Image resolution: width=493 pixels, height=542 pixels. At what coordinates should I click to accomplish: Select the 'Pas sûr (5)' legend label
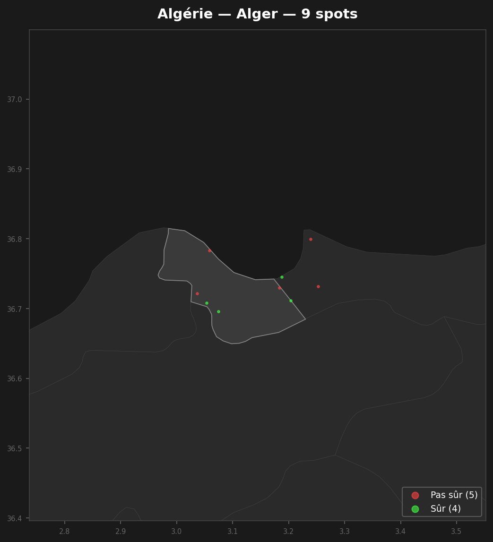click(454, 495)
